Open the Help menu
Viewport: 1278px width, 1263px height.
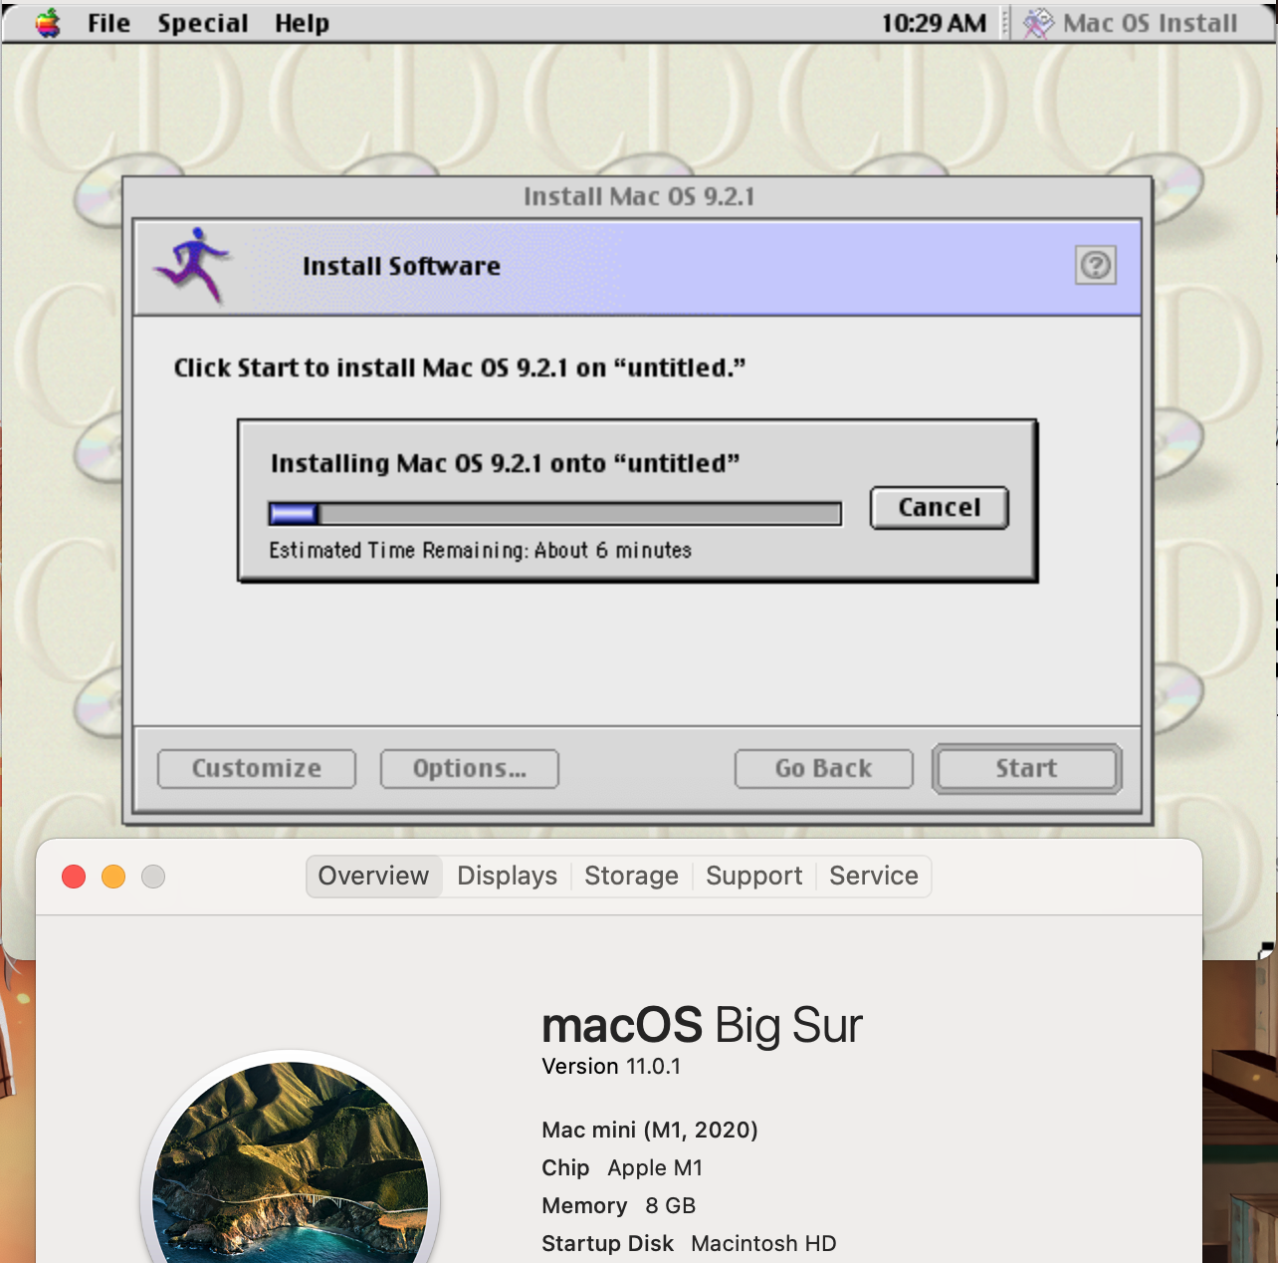pos(302,23)
